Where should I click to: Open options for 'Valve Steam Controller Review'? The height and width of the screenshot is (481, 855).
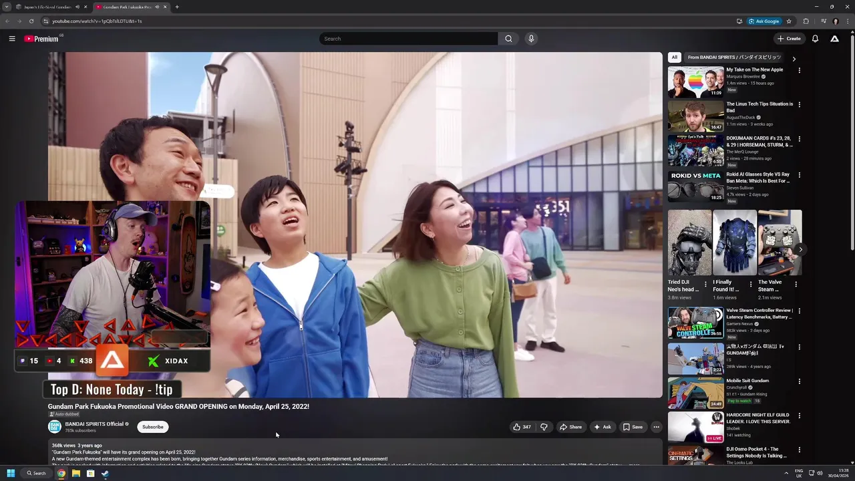click(799, 311)
